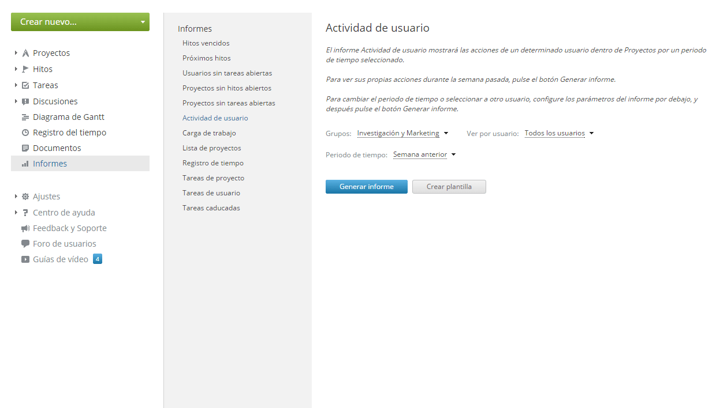Click the Grupos label

pos(338,133)
